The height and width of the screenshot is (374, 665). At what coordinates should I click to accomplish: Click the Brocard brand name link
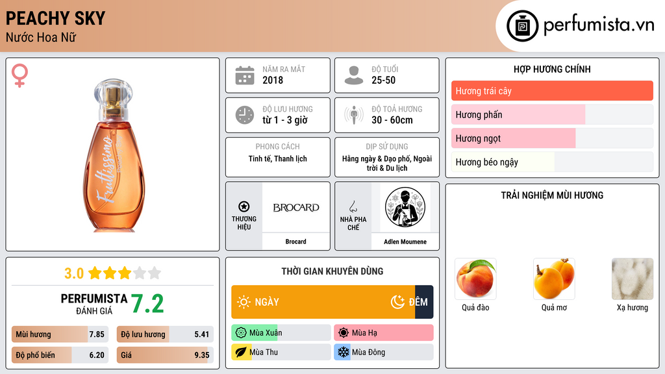tap(295, 242)
